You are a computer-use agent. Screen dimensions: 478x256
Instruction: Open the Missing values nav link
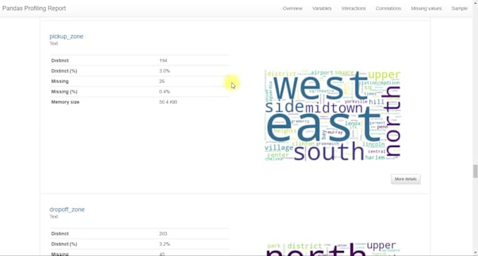coord(426,8)
